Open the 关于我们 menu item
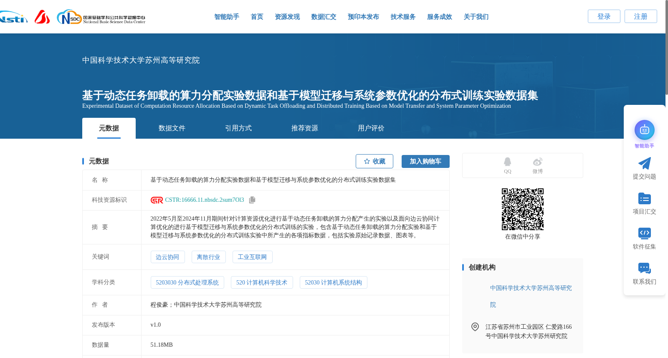The width and height of the screenshot is (668, 358). pos(476,17)
